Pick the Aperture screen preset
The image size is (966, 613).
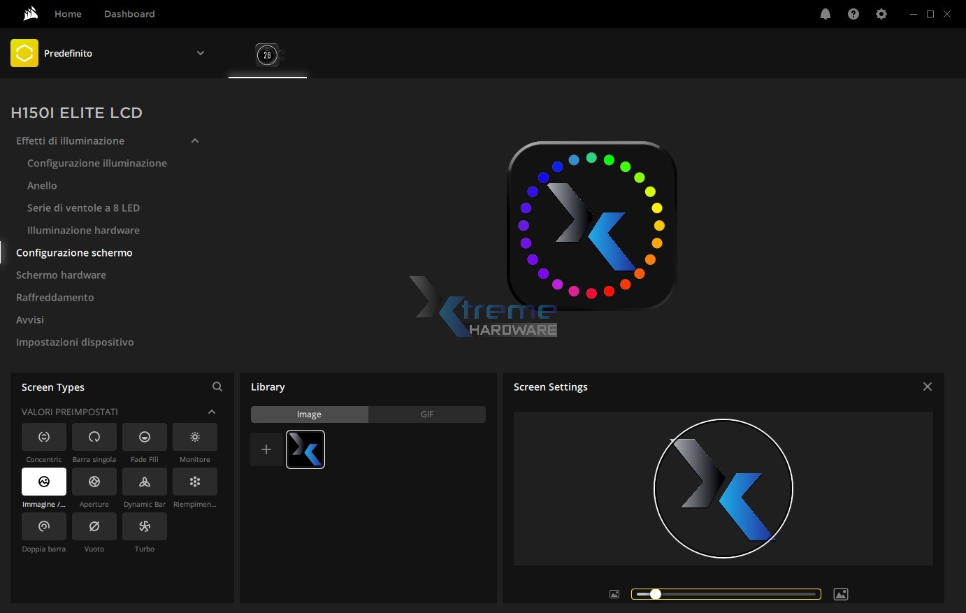pos(94,482)
